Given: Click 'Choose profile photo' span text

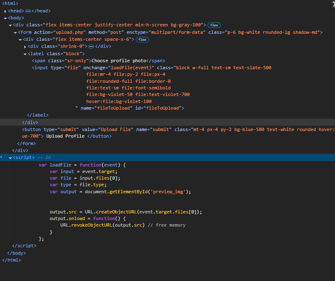Looking at the screenshot, I should coord(119,61).
